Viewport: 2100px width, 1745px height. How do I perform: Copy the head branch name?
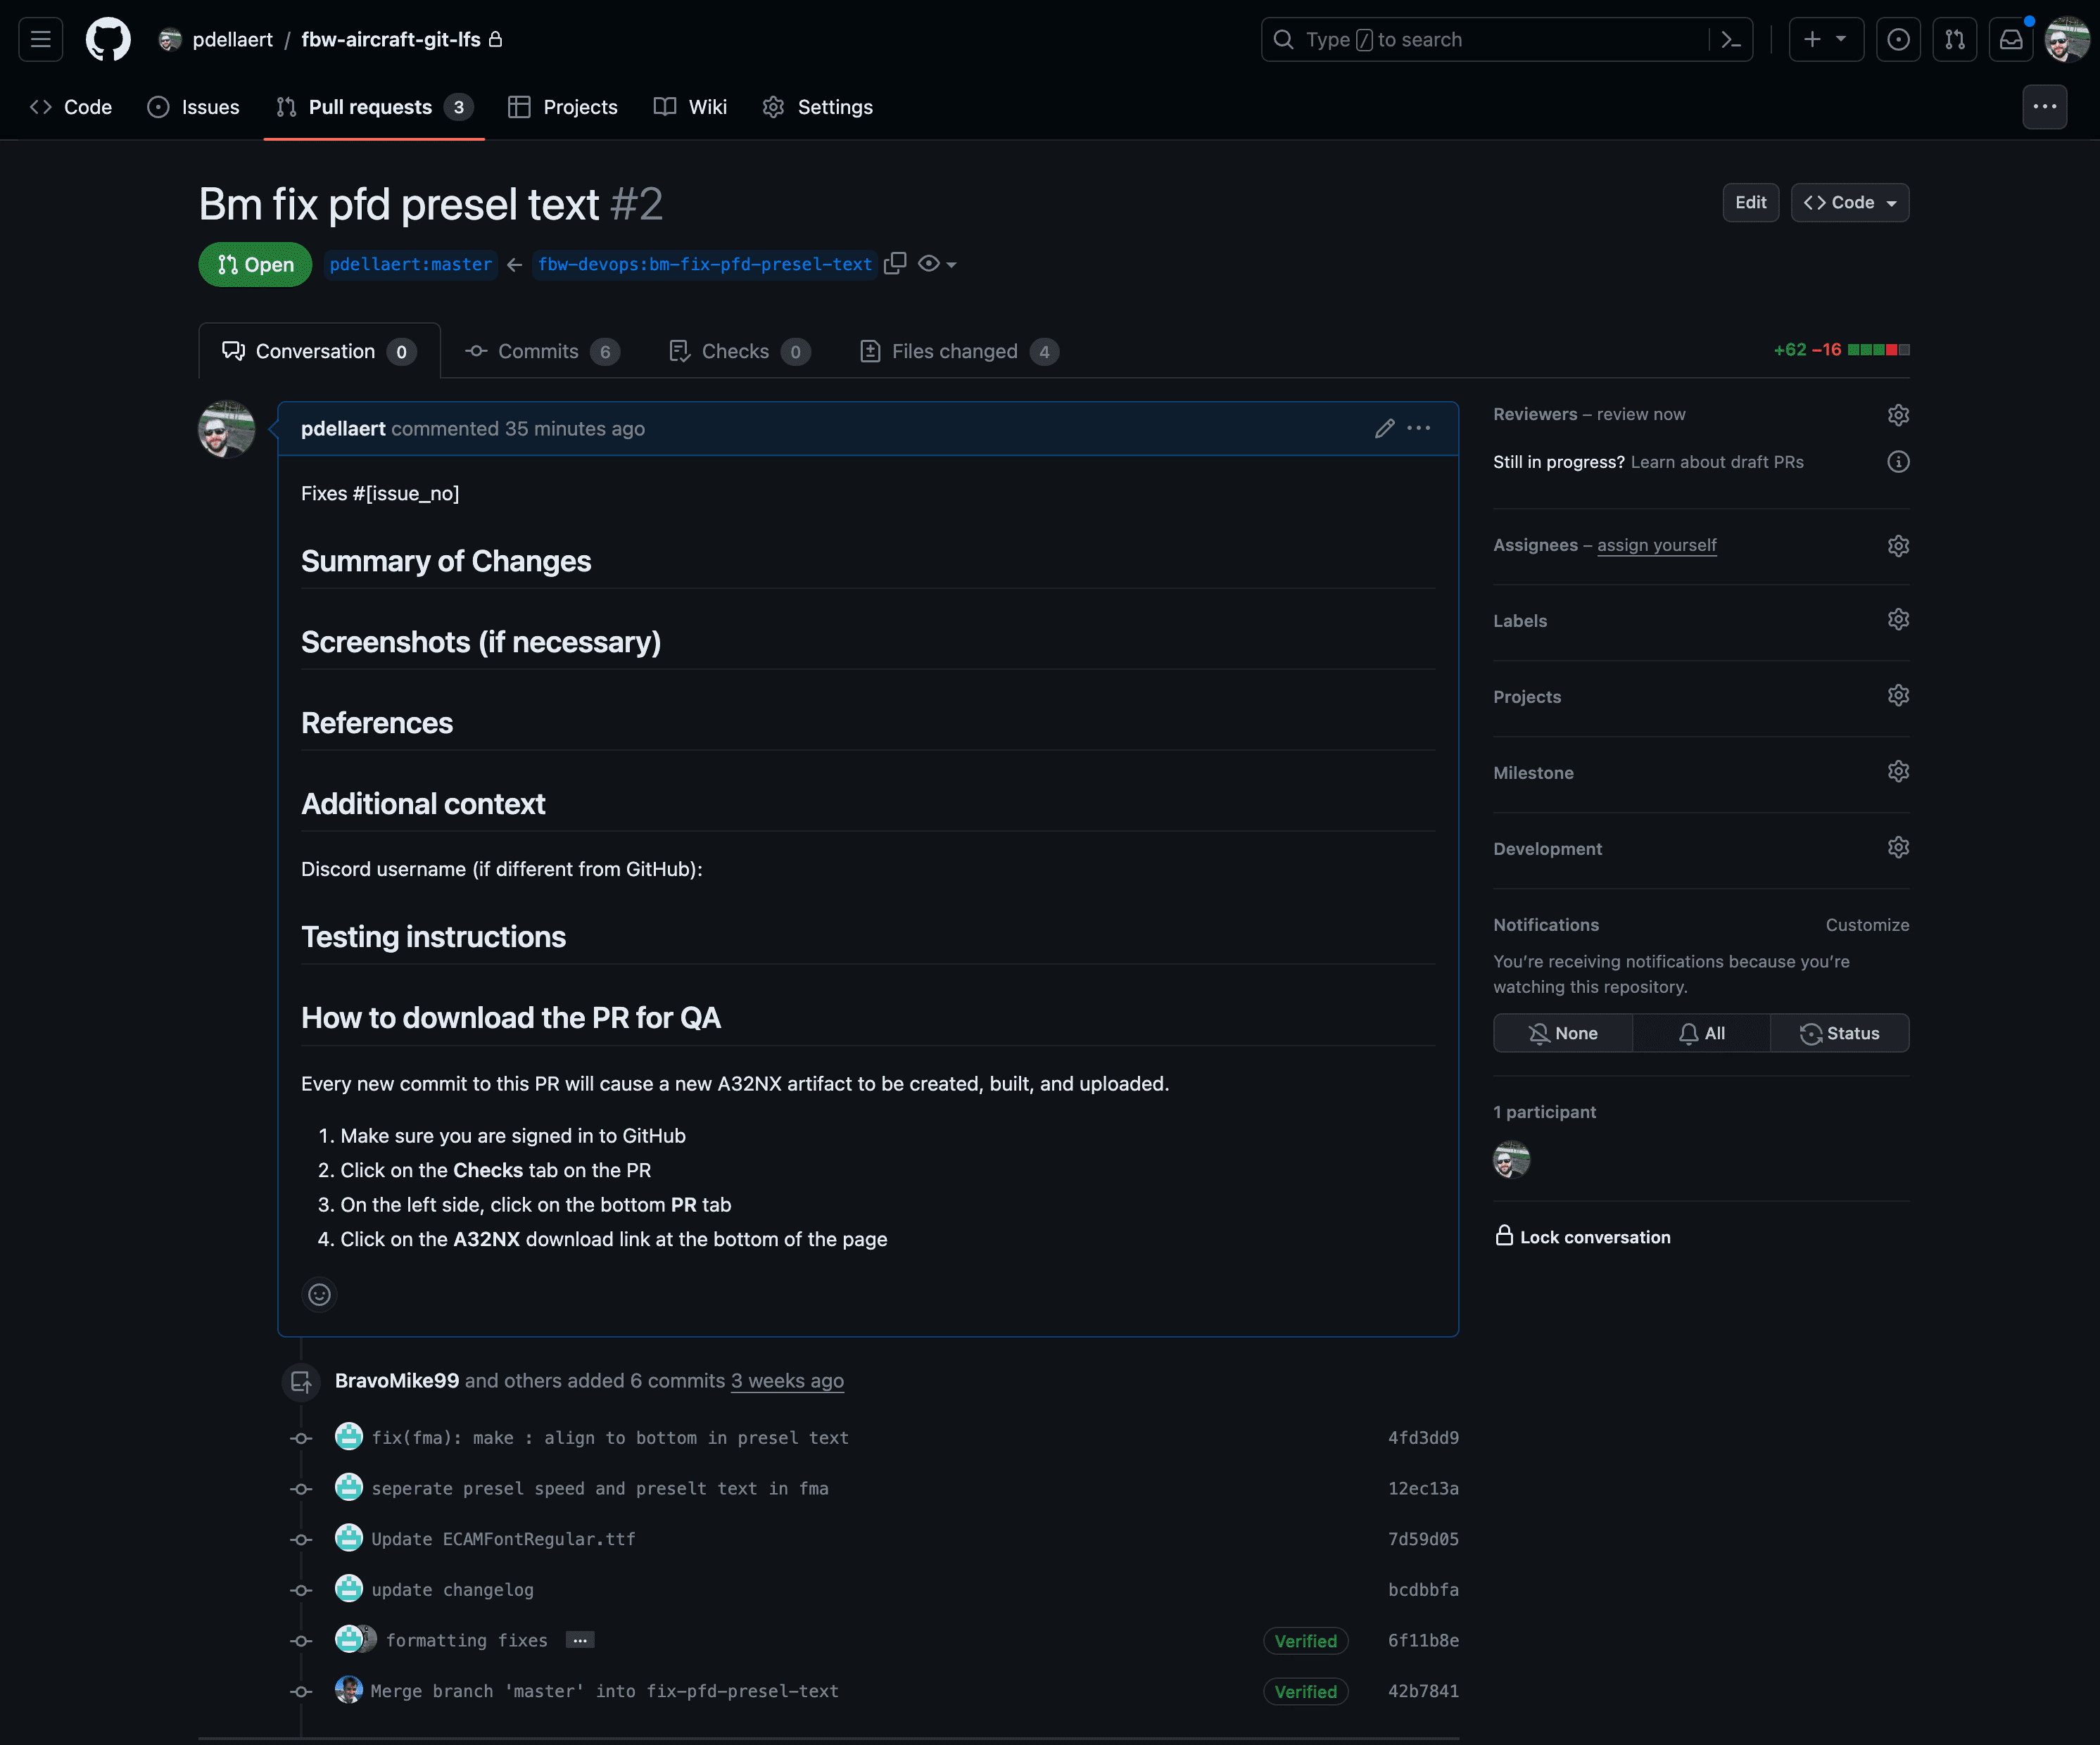[x=895, y=263]
